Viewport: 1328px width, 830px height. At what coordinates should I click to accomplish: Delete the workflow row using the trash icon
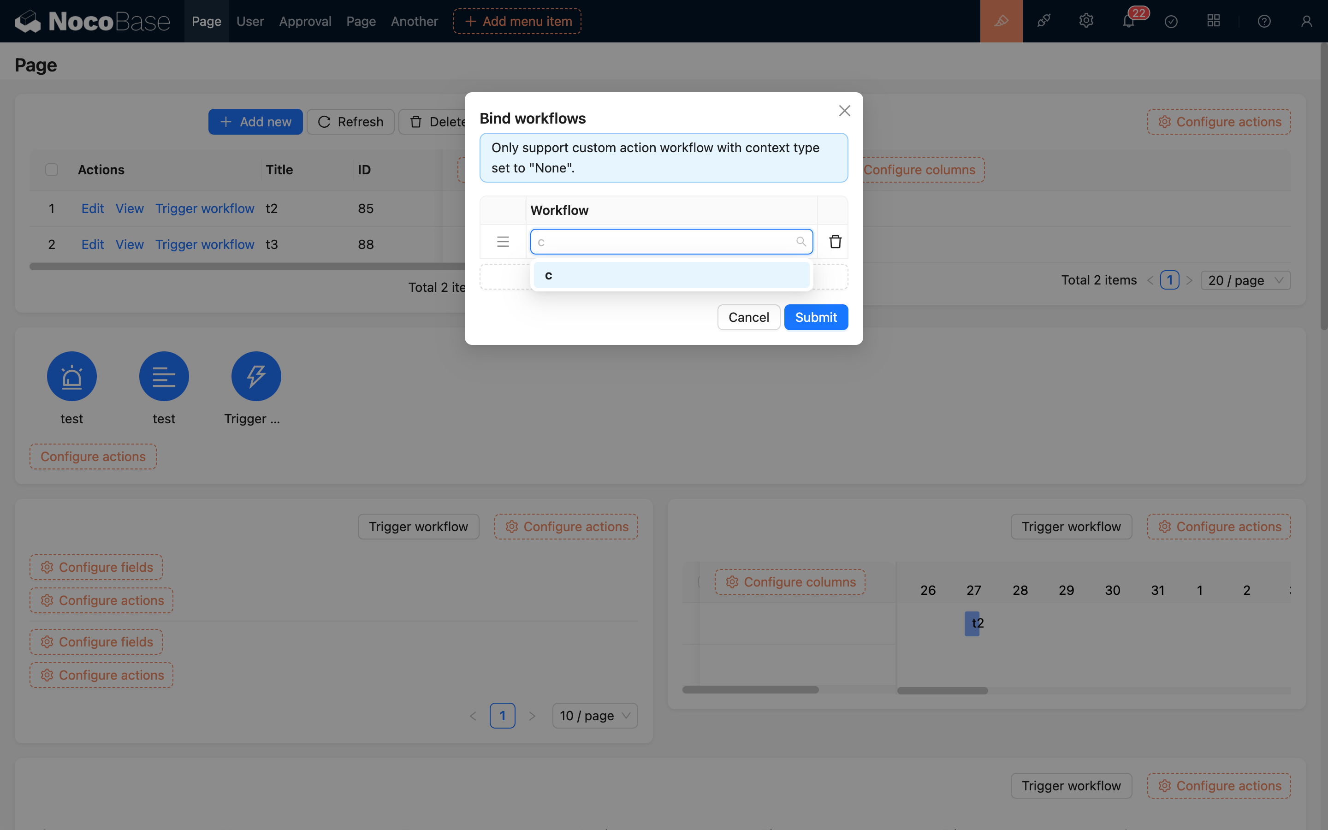pyautogui.click(x=835, y=242)
